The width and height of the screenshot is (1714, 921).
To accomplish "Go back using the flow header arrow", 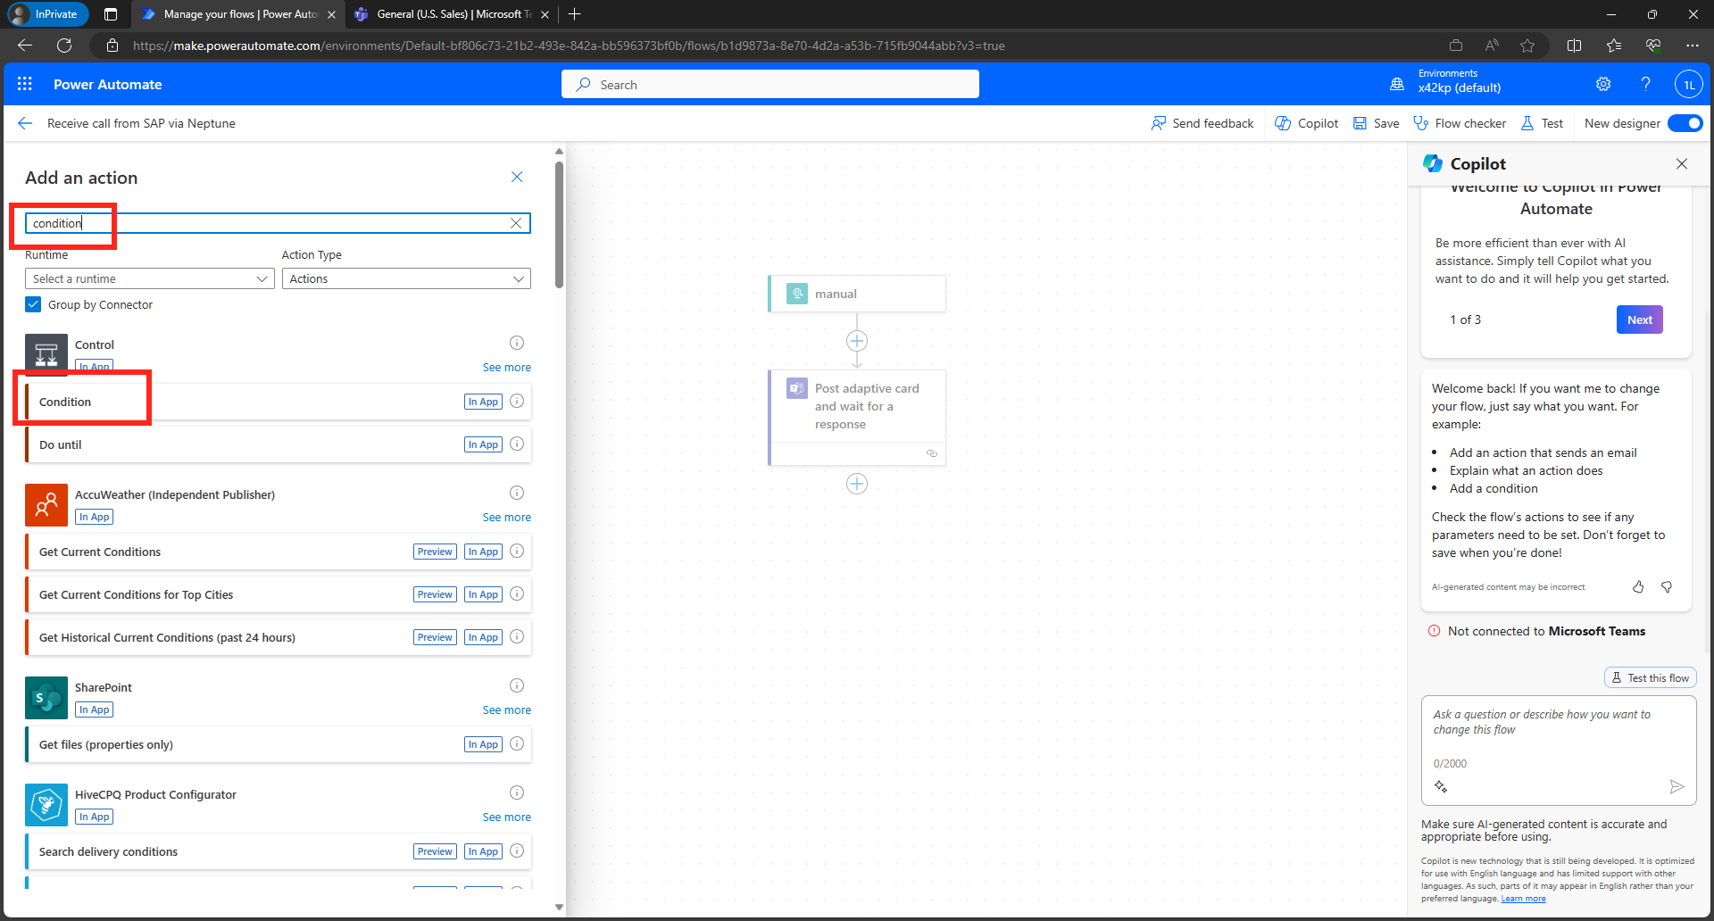I will click(x=25, y=123).
